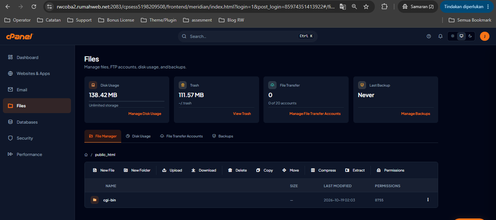Switch to light theme sun toggle
This screenshot has width=496, height=220.
click(453, 36)
